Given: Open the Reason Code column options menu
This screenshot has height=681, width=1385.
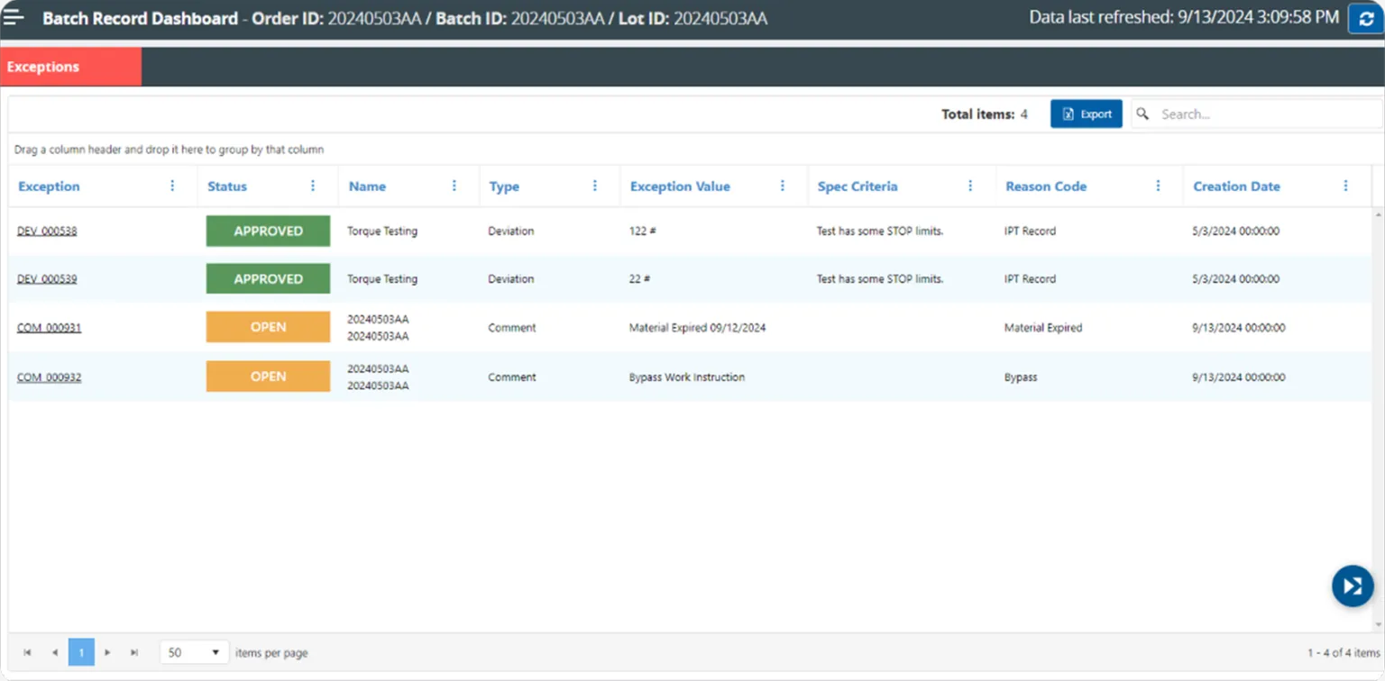Looking at the screenshot, I should pos(1159,186).
